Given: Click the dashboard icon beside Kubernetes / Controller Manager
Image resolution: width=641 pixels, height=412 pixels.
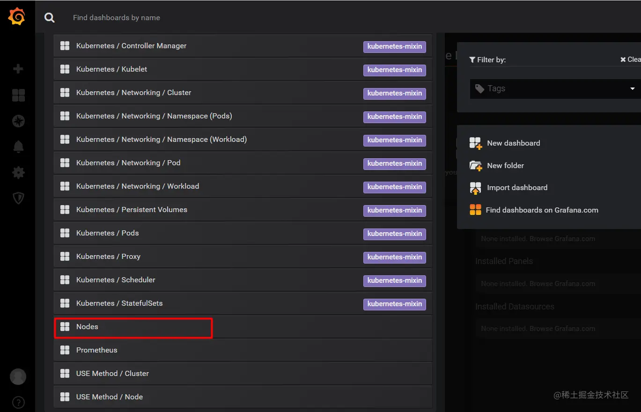Looking at the screenshot, I should [x=65, y=46].
